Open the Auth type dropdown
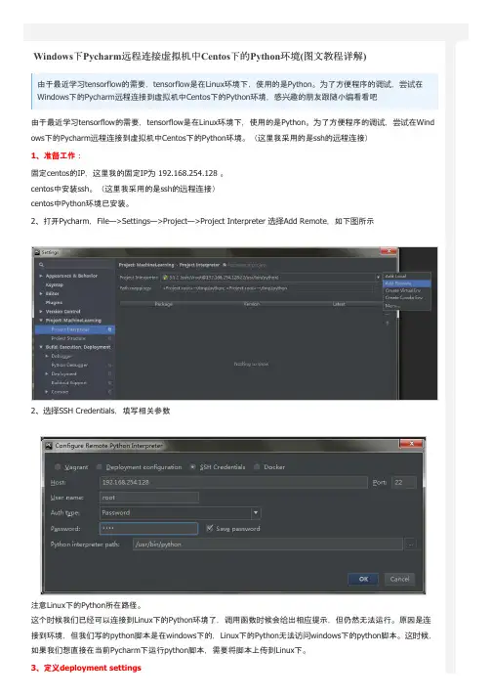 (256, 513)
